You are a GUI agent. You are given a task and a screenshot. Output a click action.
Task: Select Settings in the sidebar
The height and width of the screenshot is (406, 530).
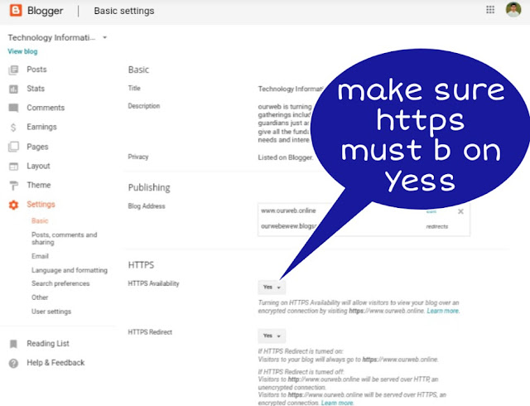[41, 205]
